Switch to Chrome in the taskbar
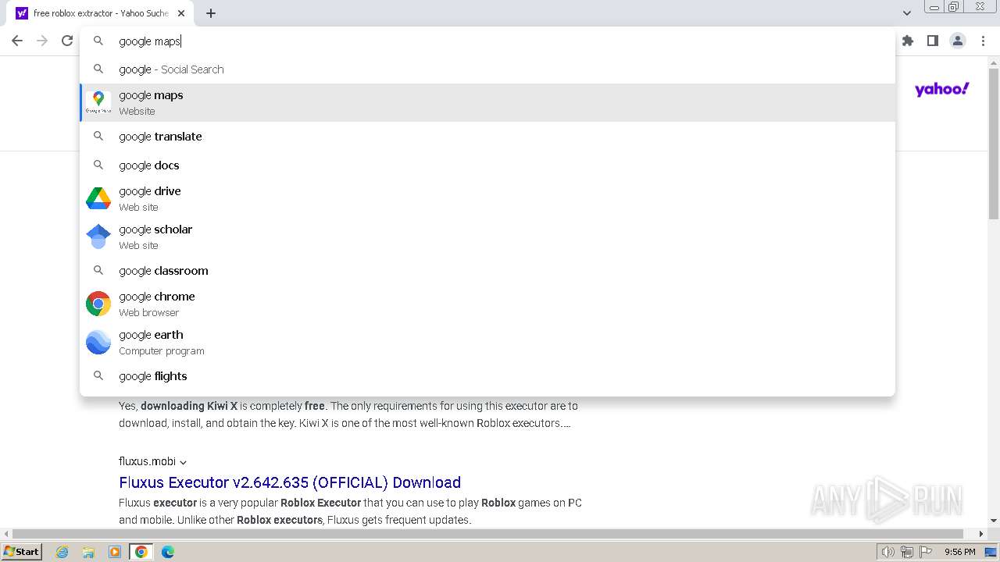This screenshot has width=1000, height=562. [x=141, y=552]
